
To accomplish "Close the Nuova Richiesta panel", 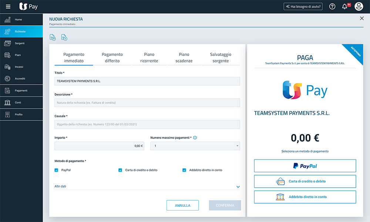I will click(x=361, y=18).
